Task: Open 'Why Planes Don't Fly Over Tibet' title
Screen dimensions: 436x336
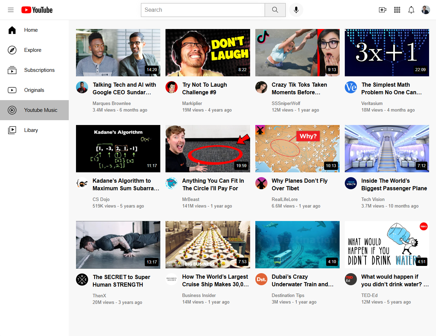Action: [x=300, y=184]
